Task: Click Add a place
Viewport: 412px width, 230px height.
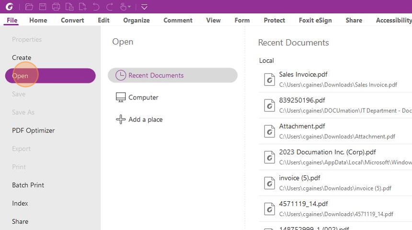Action: click(145, 120)
